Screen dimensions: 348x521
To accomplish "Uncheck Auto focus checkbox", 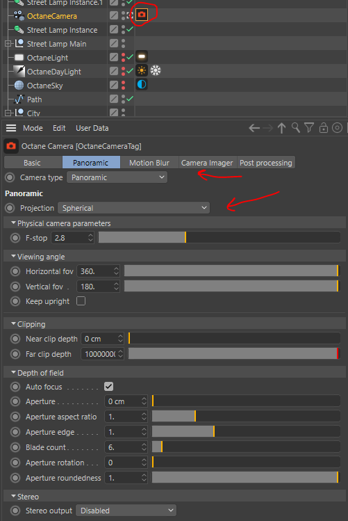I will (108, 387).
